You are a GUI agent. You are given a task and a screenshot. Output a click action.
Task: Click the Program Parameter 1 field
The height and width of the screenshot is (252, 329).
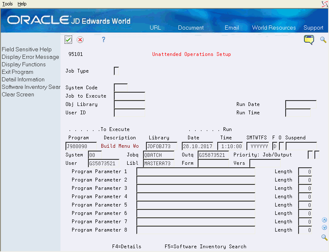(x=196, y=172)
